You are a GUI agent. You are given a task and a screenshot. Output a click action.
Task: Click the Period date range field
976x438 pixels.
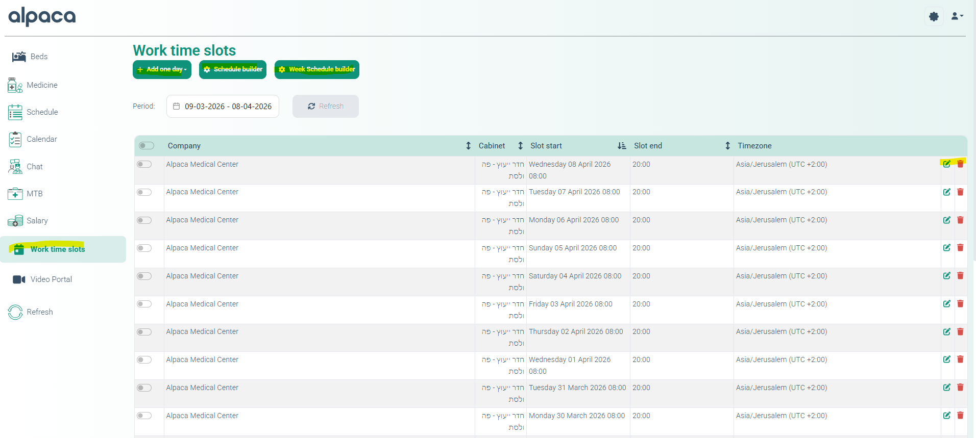pos(223,107)
